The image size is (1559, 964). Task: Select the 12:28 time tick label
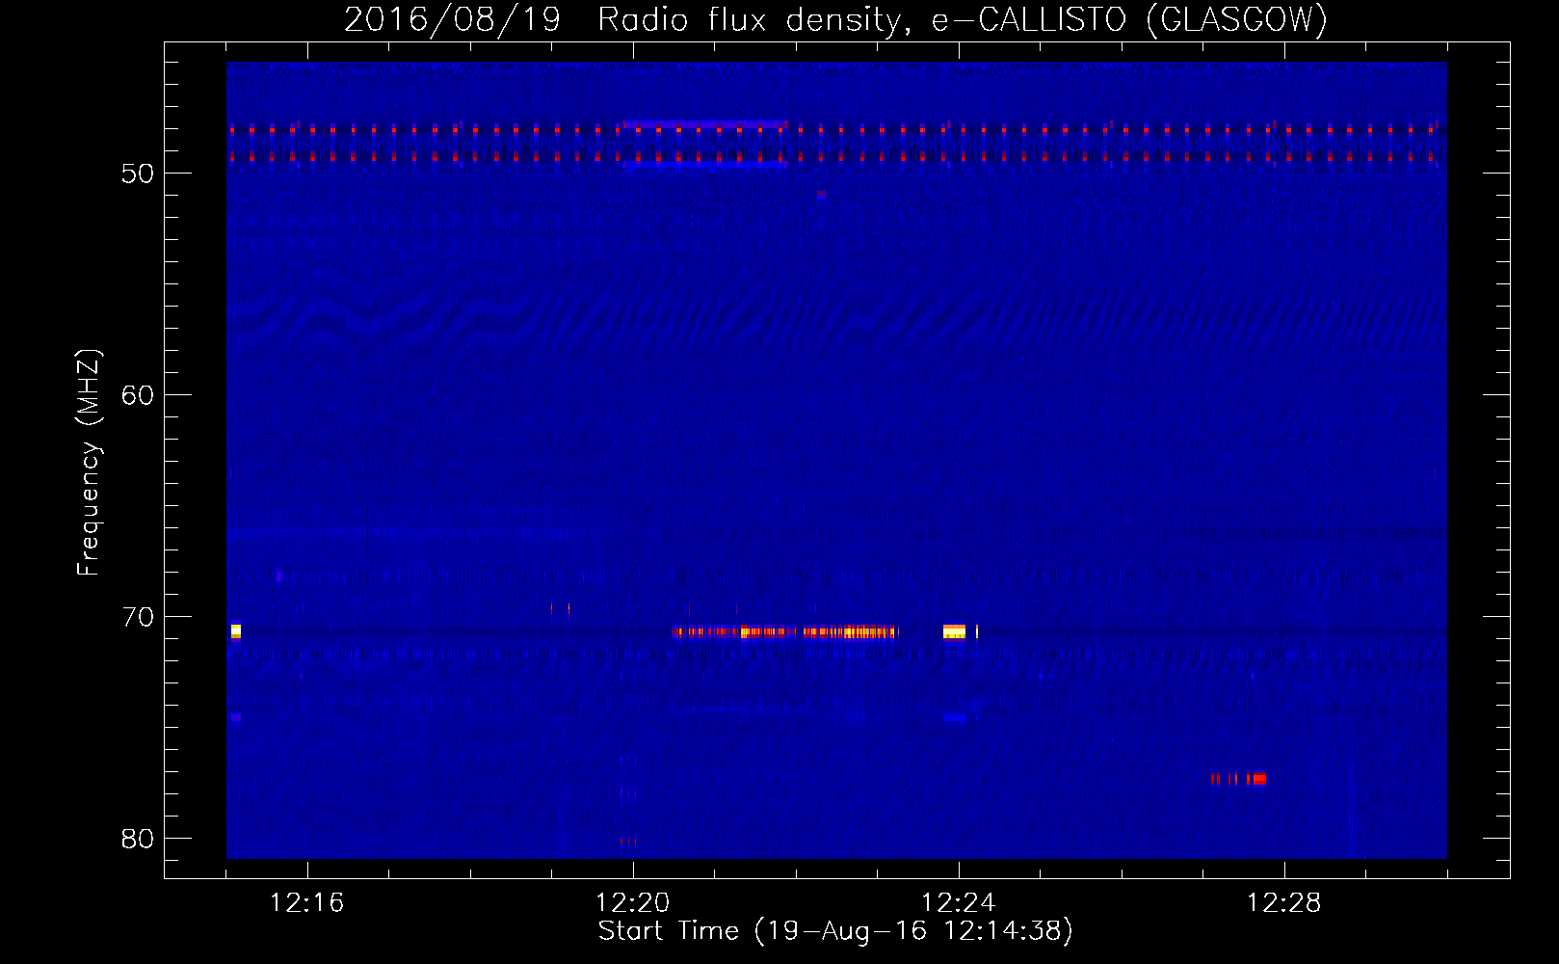click(1284, 903)
